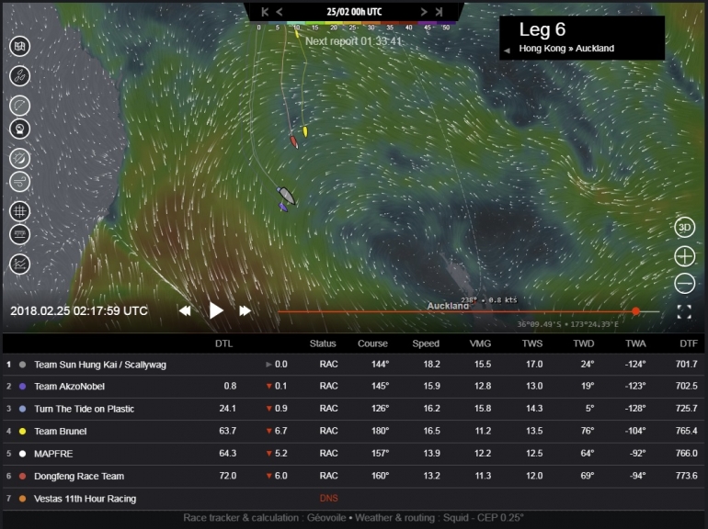708x529 pixels.
Task: Click the yellow Team Brunel color dot
Action: click(x=23, y=432)
